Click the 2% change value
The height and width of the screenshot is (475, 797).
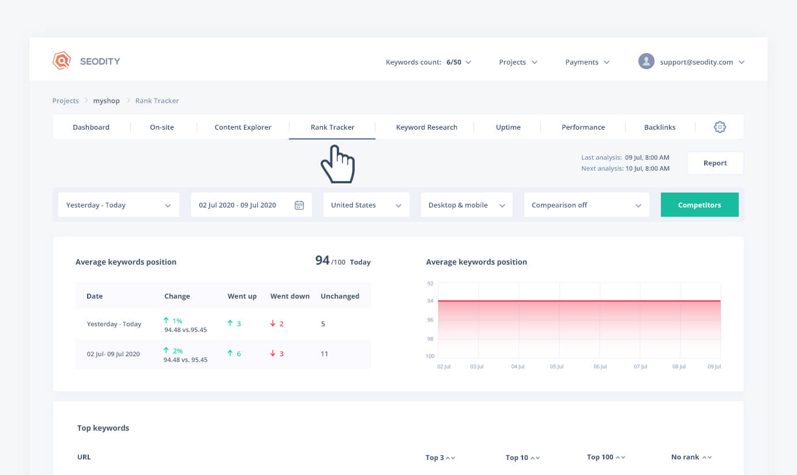[x=178, y=350]
